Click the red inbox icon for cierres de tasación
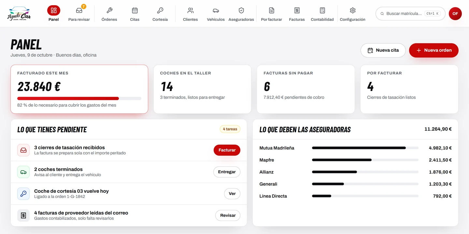Screen dimensions: 469x234 tap(23, 150)
